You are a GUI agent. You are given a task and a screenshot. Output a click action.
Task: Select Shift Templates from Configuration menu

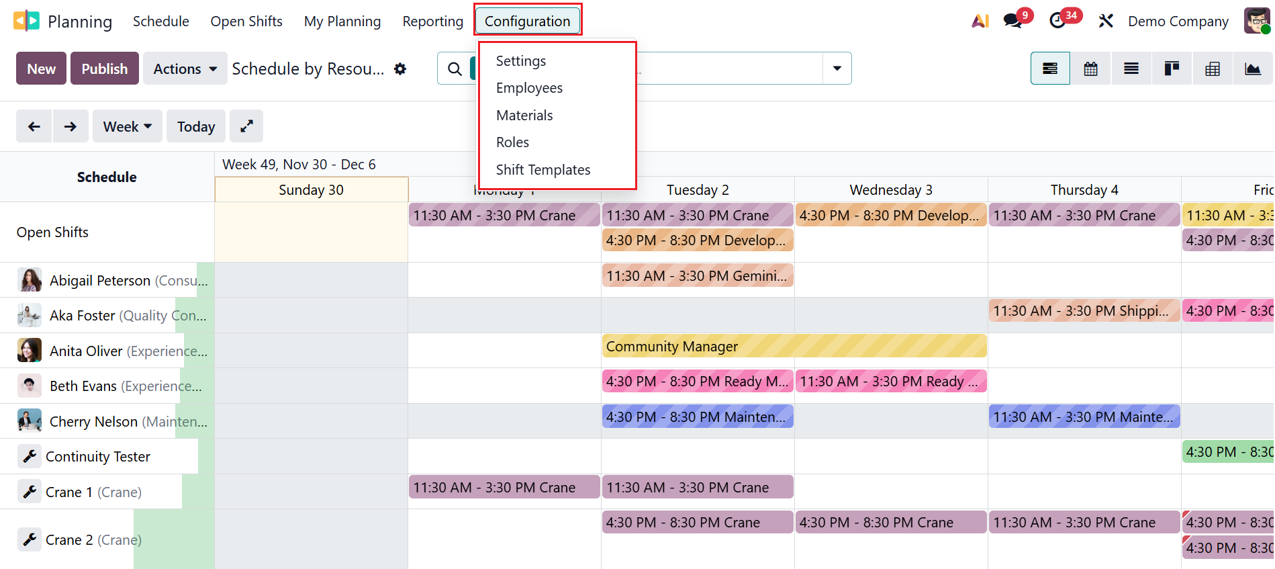543,170
